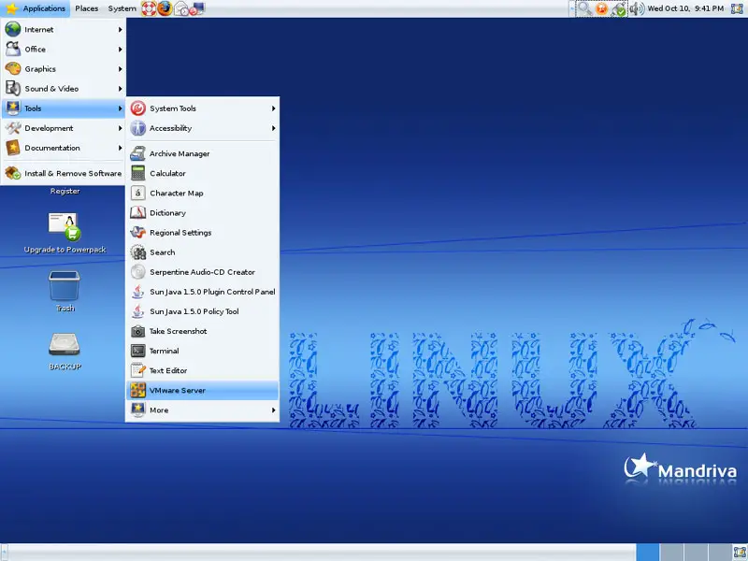Open Text Editor via its notepad icon
Image resolution: width=748 pixels, height=561 pixels.
click(137, 370)
